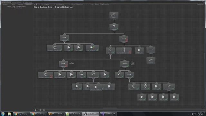The image size is (206, 116).
Task: Toggle the Lock button in toolbar
Action: coord(92,4)
